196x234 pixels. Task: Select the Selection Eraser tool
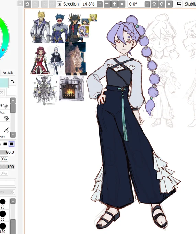[5, 116]
